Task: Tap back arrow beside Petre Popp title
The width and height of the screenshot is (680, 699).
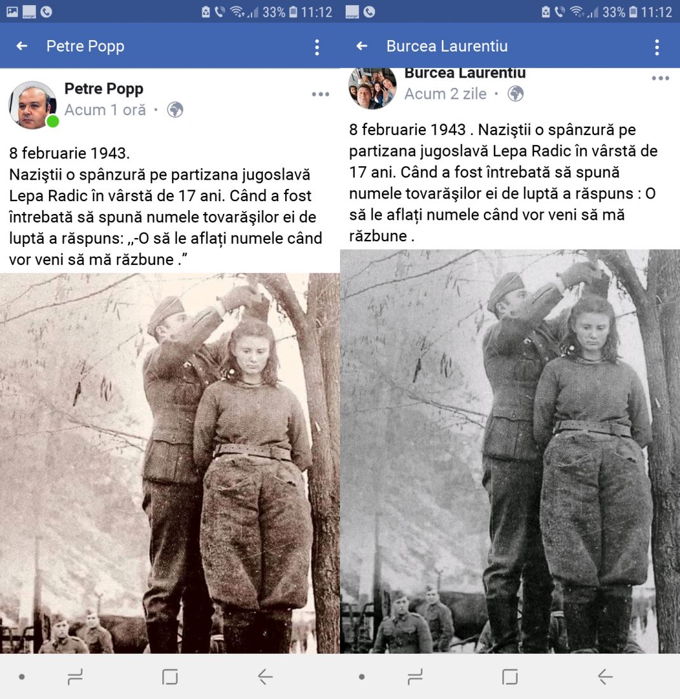Action: [22, 46]
